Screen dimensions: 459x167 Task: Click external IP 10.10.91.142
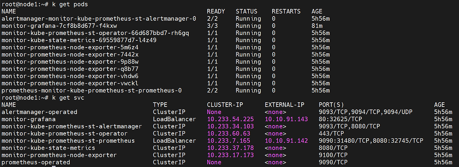pyautogui.click(x=286, y=141)
